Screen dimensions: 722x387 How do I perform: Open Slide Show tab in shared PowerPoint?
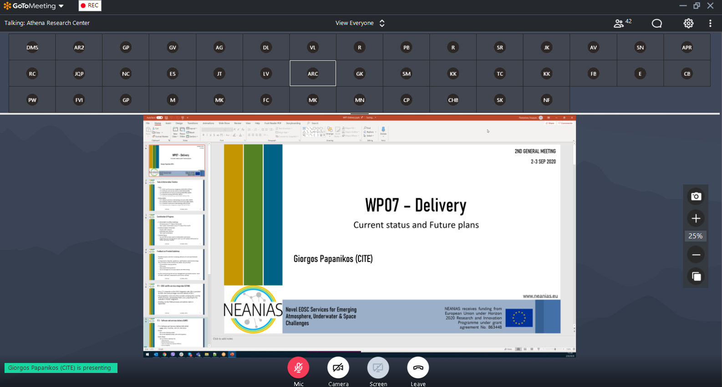[x=224, y=123]
